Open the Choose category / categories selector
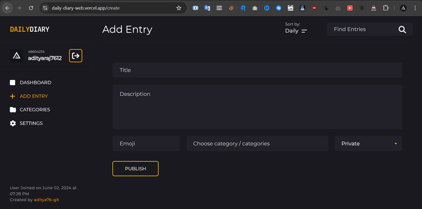The image size is (422, 209). click(257, 144)
